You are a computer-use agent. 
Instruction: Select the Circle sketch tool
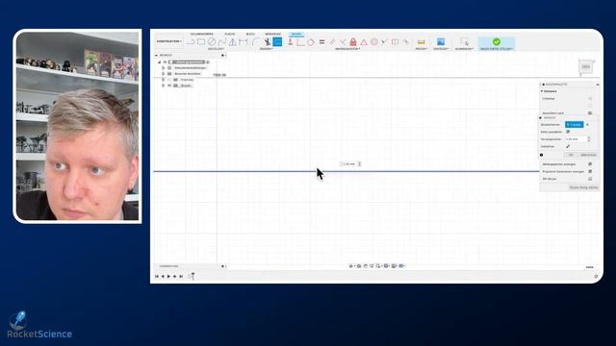212,41
